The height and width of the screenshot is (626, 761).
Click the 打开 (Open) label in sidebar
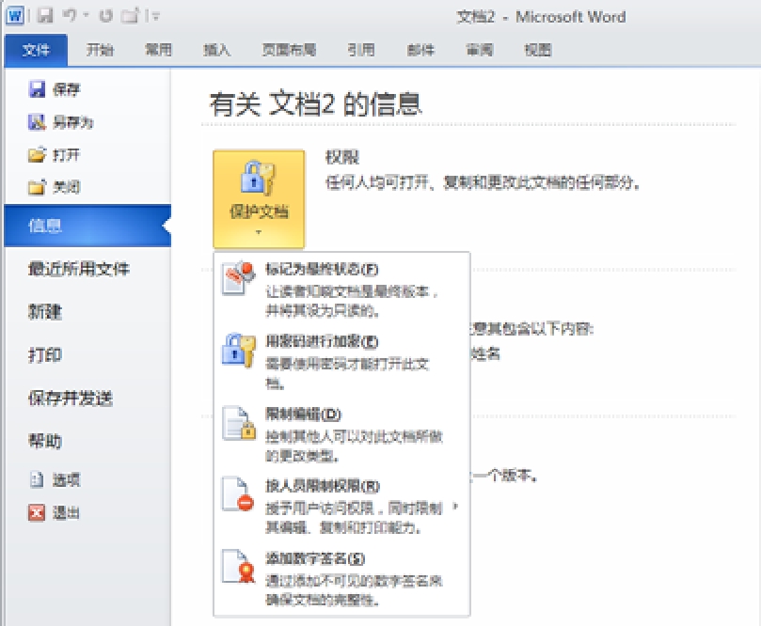point(67,155)
